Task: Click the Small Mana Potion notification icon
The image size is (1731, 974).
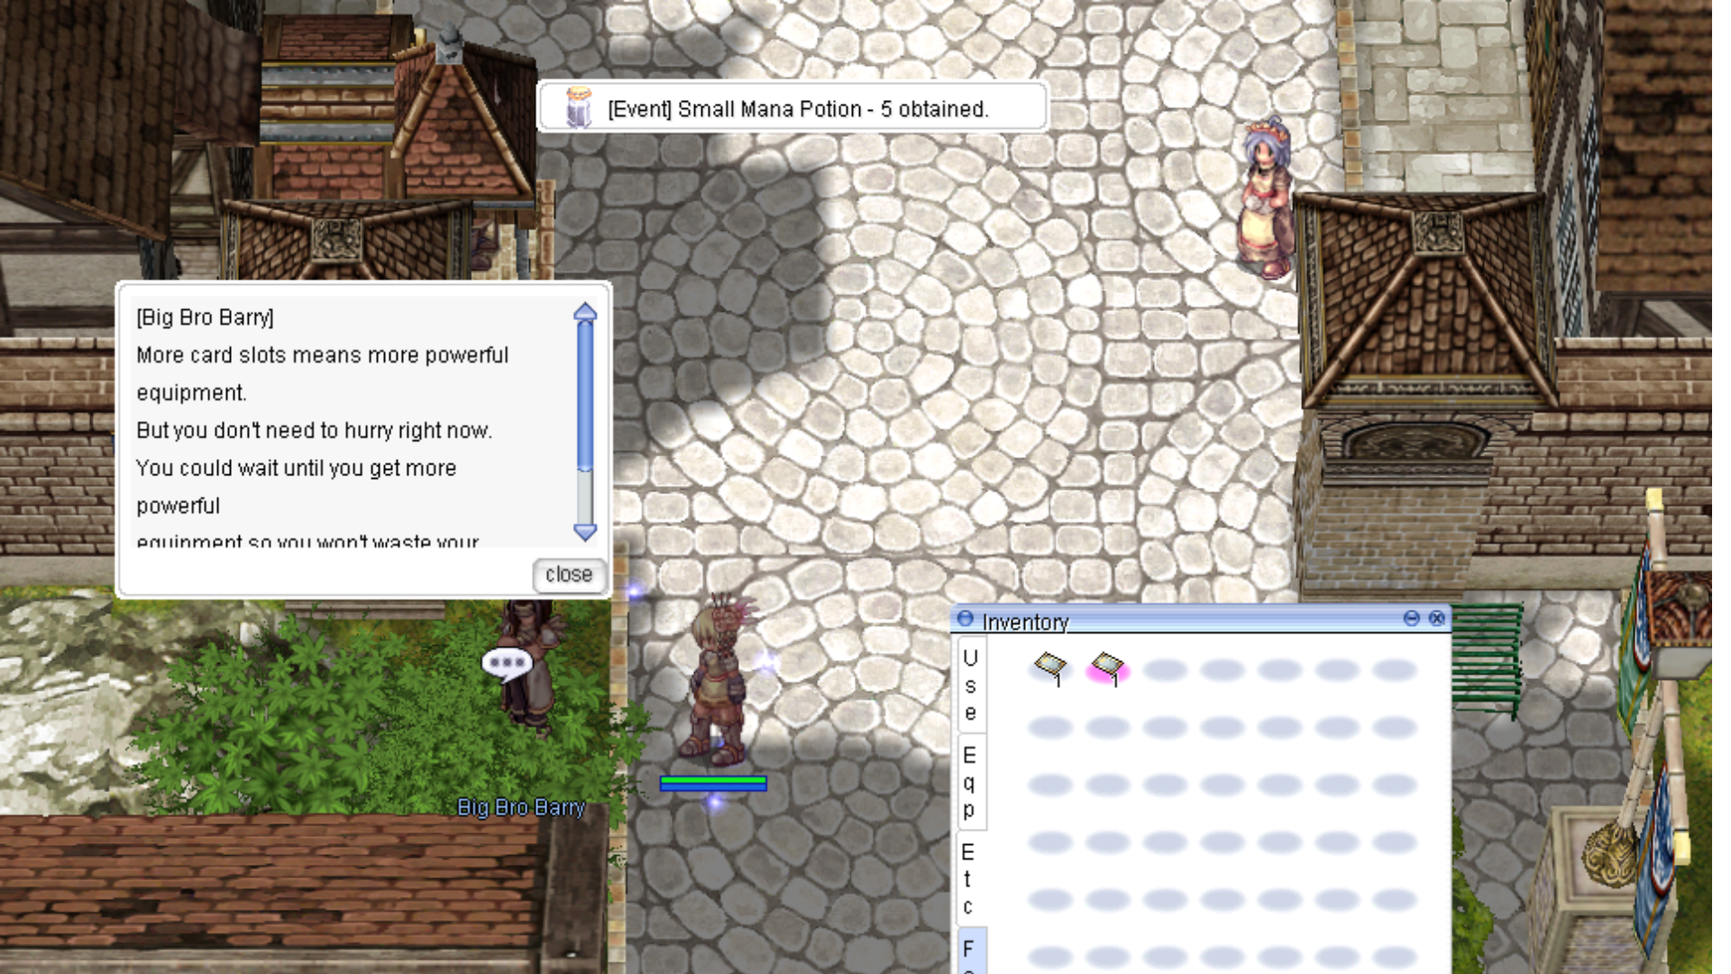Action: pyautogui.click(x=578, y=108)
